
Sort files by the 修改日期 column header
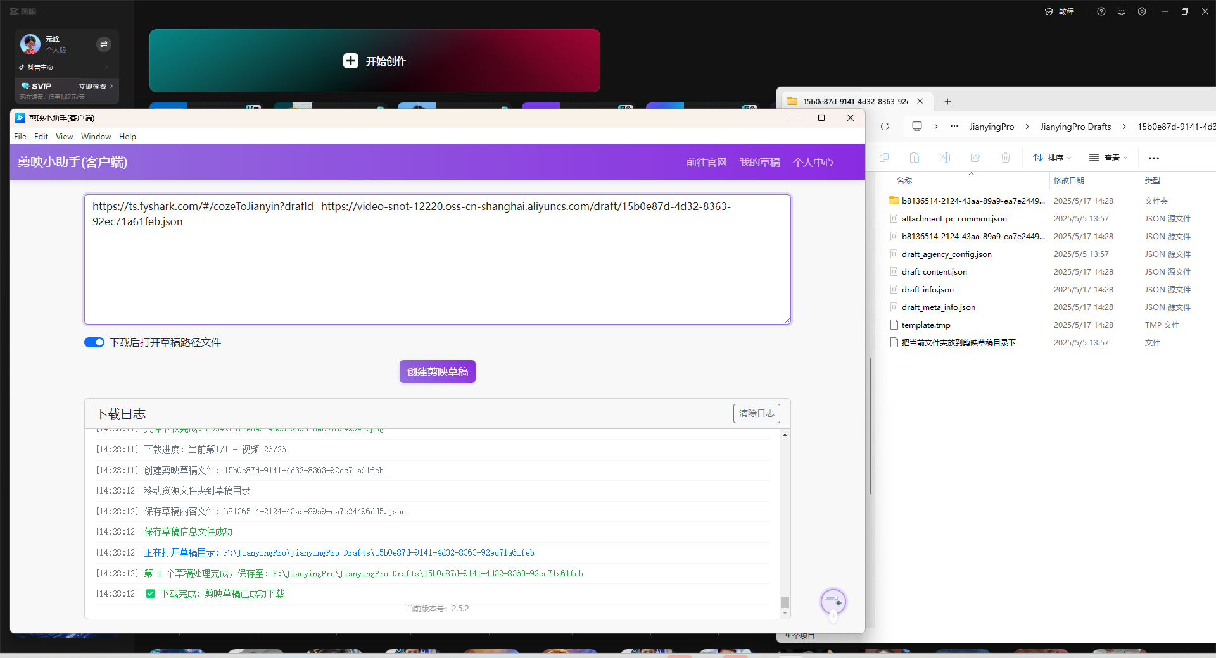tap(1069, 180)
